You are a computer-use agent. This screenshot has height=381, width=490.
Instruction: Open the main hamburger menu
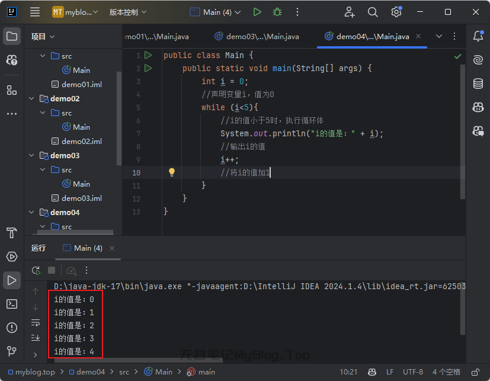point(35,12)
